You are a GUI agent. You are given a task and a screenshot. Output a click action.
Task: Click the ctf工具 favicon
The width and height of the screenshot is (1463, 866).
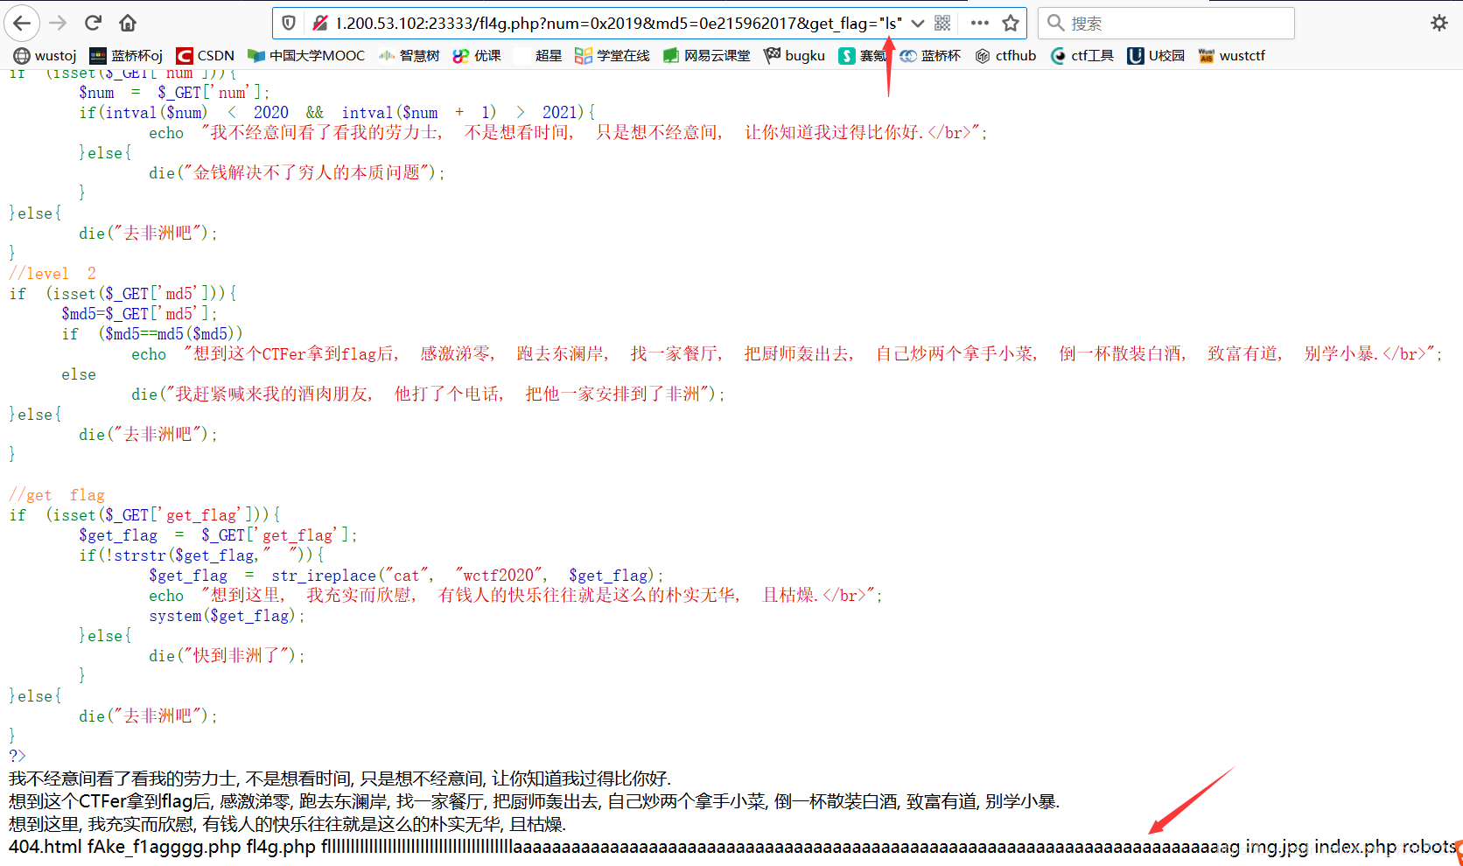point(1059,56)
